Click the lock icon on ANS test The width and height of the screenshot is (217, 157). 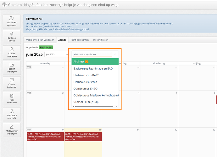click(x=86, y=62)
